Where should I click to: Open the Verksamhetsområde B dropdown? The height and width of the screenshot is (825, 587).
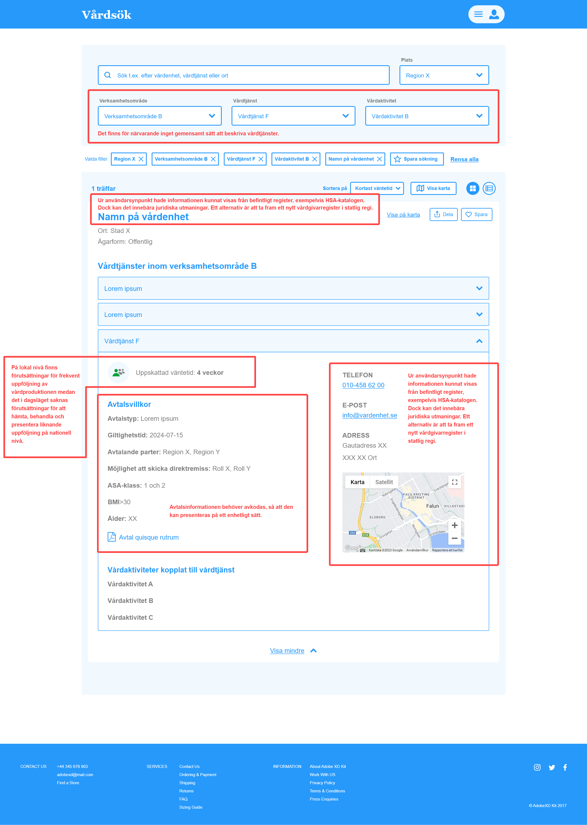(160, 116)
